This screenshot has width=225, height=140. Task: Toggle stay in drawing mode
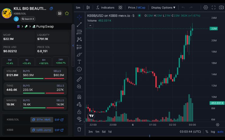[x=79, y=104]
